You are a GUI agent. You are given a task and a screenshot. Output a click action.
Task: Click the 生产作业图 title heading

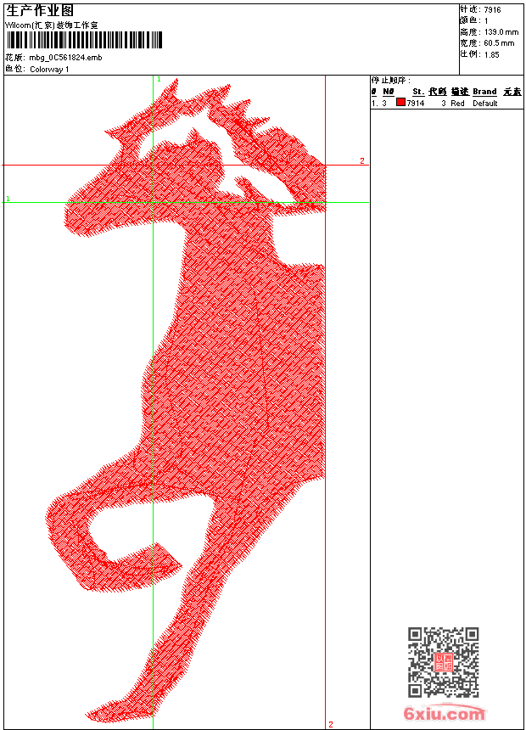tap(40, 10)
